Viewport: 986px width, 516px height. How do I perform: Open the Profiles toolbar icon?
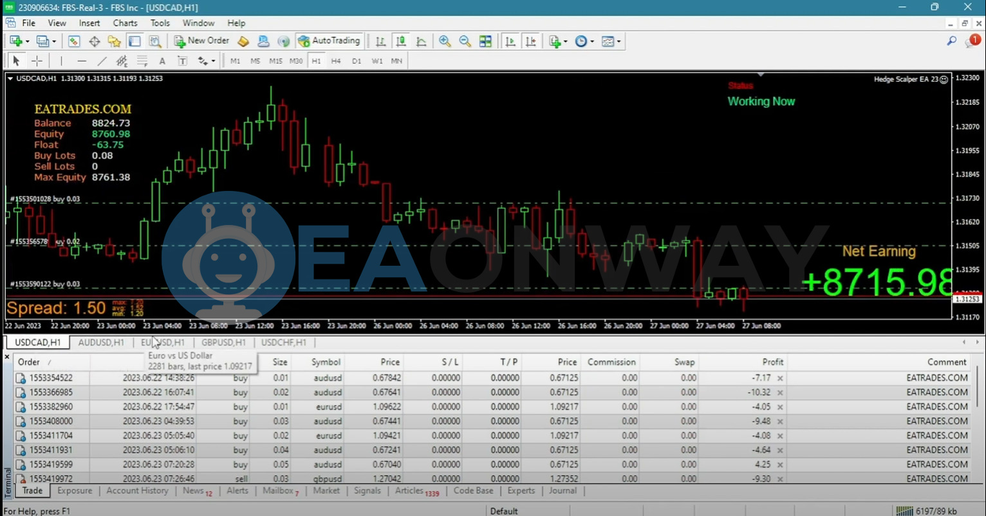click(42, 41)
